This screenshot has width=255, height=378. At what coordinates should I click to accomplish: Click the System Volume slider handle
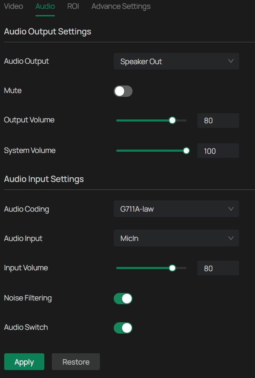coord(186,151)
